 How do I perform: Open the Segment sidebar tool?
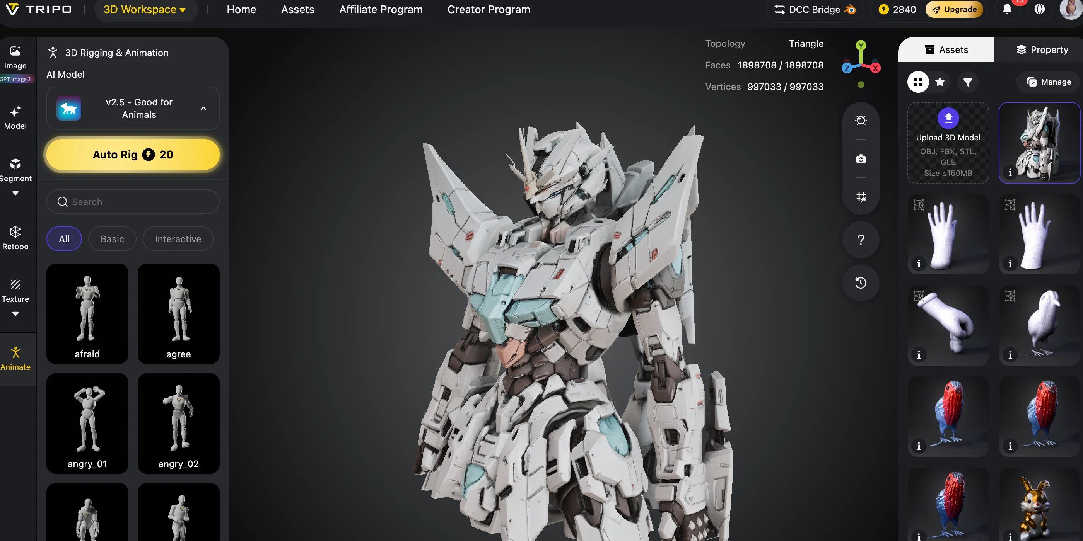(15, 170)
